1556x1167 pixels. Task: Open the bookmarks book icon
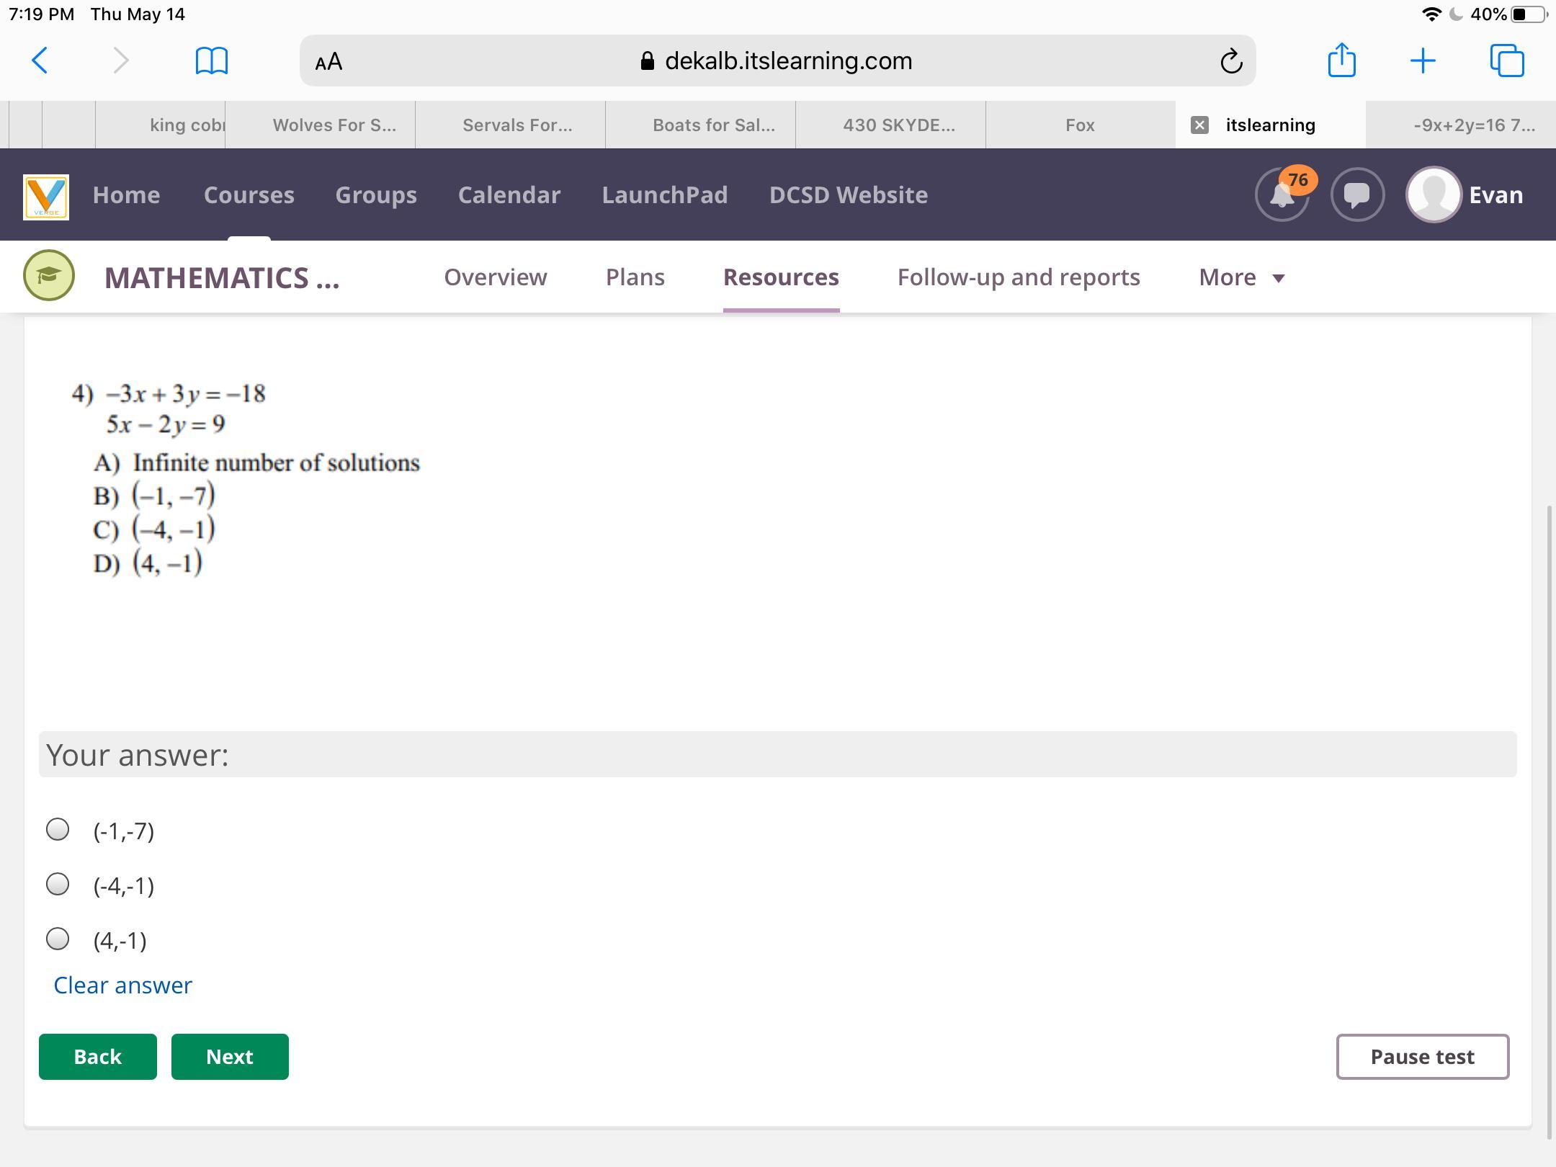[211, 61]
